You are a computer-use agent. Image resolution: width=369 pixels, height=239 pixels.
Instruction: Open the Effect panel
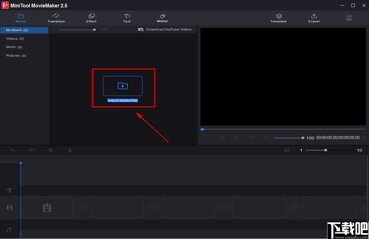click(91, 18)
